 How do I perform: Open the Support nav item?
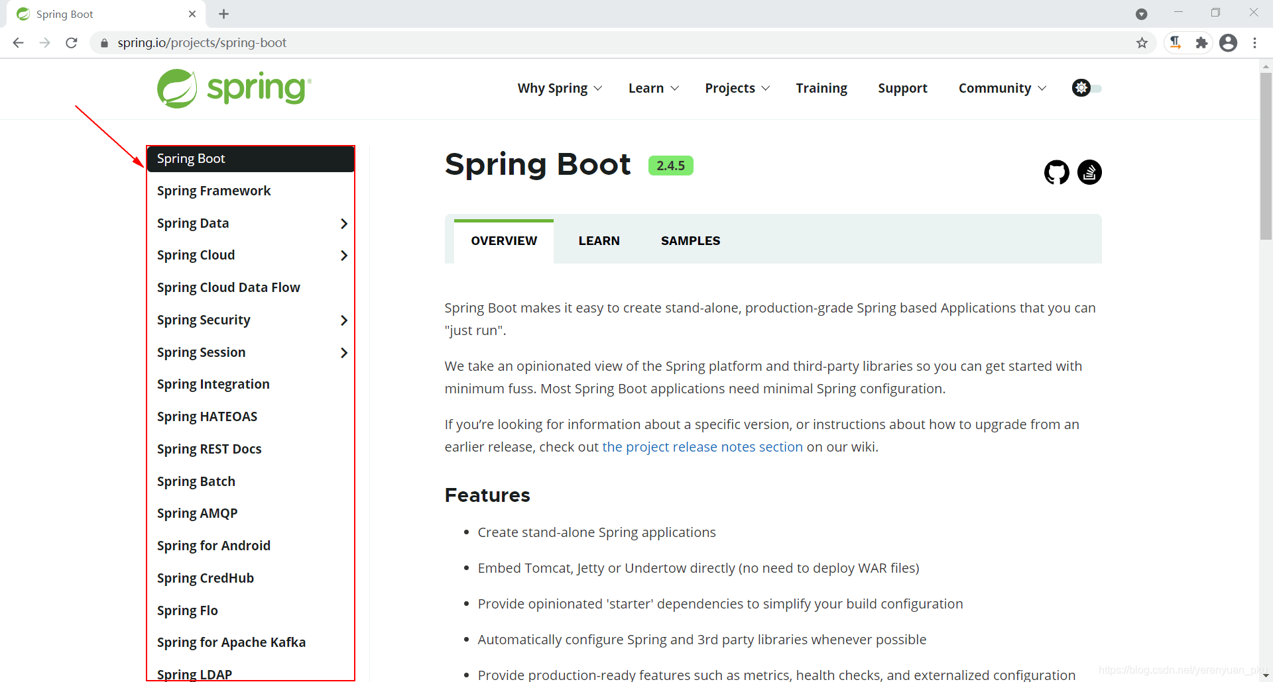pos(902,88)
